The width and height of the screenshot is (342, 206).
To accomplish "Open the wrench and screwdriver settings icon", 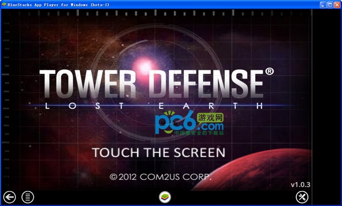I will click(x=302, y=197).
